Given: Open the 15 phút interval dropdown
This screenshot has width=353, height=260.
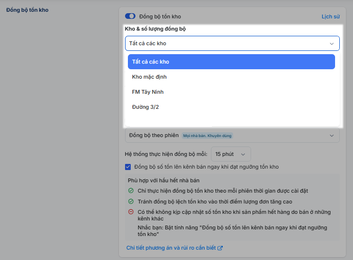Looking at the screenshot, I should point(230,154).
